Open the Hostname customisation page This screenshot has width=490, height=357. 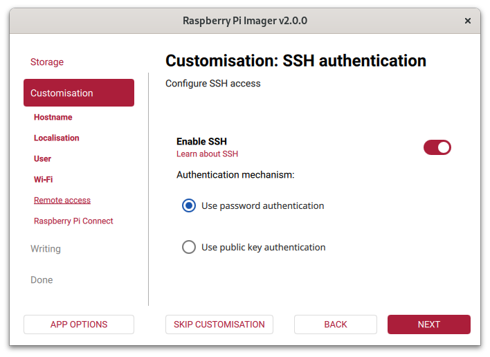(x=53, y=118)
